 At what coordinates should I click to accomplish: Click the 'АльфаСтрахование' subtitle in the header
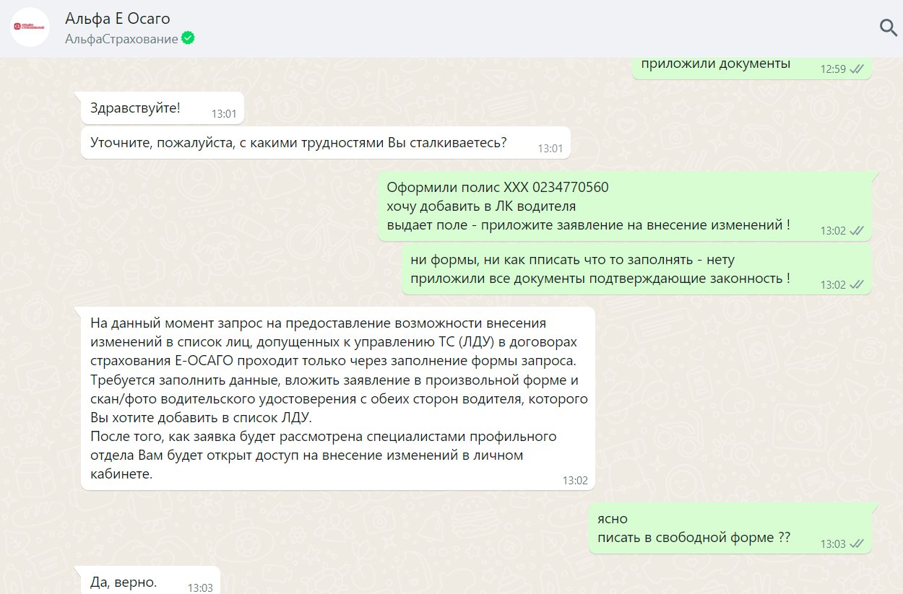coord(121,39)
